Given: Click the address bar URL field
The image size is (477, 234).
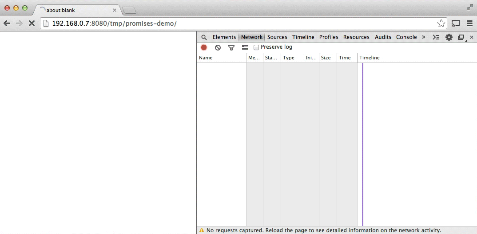Looking at the screenshot, I should point(243,23).
